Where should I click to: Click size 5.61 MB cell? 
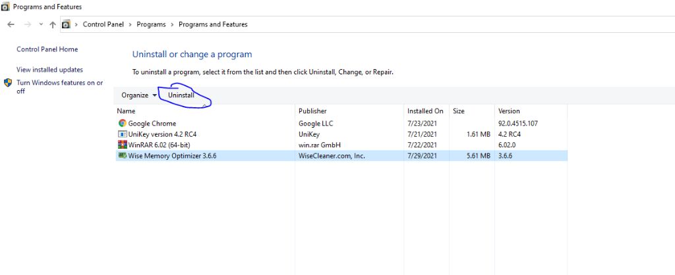(x=479, y=155)
